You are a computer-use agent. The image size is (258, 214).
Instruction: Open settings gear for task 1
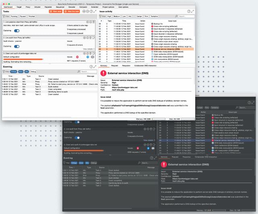click(90, 22)
